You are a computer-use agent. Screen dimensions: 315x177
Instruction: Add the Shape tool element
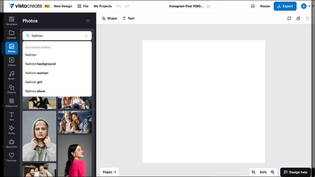(109, 19)
